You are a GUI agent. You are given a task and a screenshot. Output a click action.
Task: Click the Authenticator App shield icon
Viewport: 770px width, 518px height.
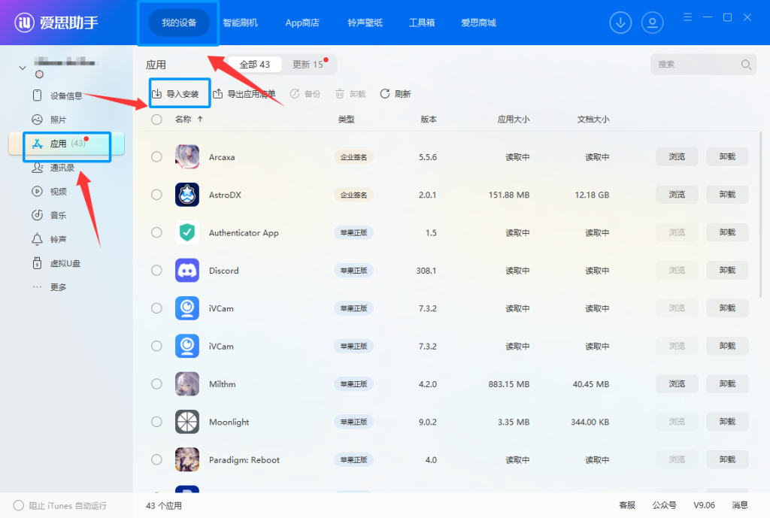(187, 232)
